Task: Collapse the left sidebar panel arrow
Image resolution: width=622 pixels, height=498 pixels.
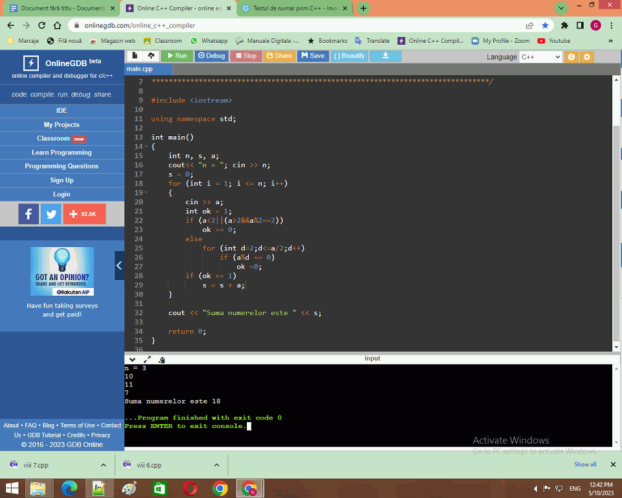Action: (x=119, y=265)
